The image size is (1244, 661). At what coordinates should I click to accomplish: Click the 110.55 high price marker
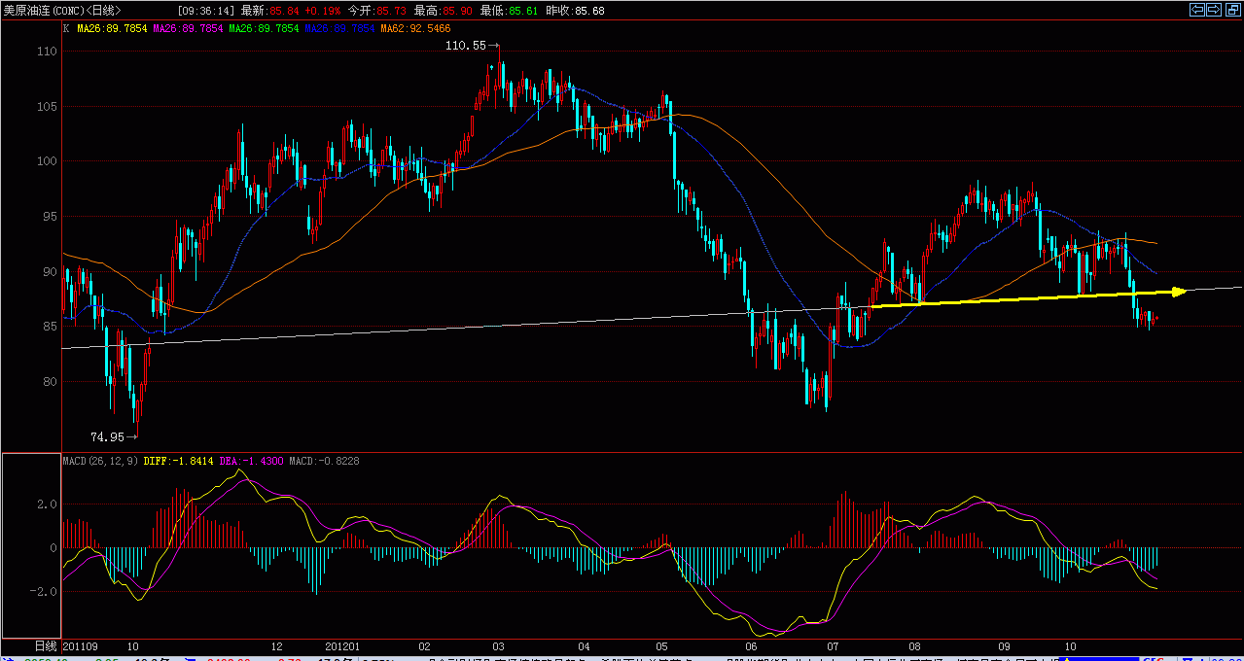[x=466, y=46]
